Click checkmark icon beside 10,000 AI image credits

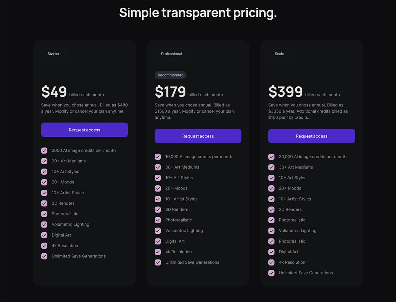158,157
